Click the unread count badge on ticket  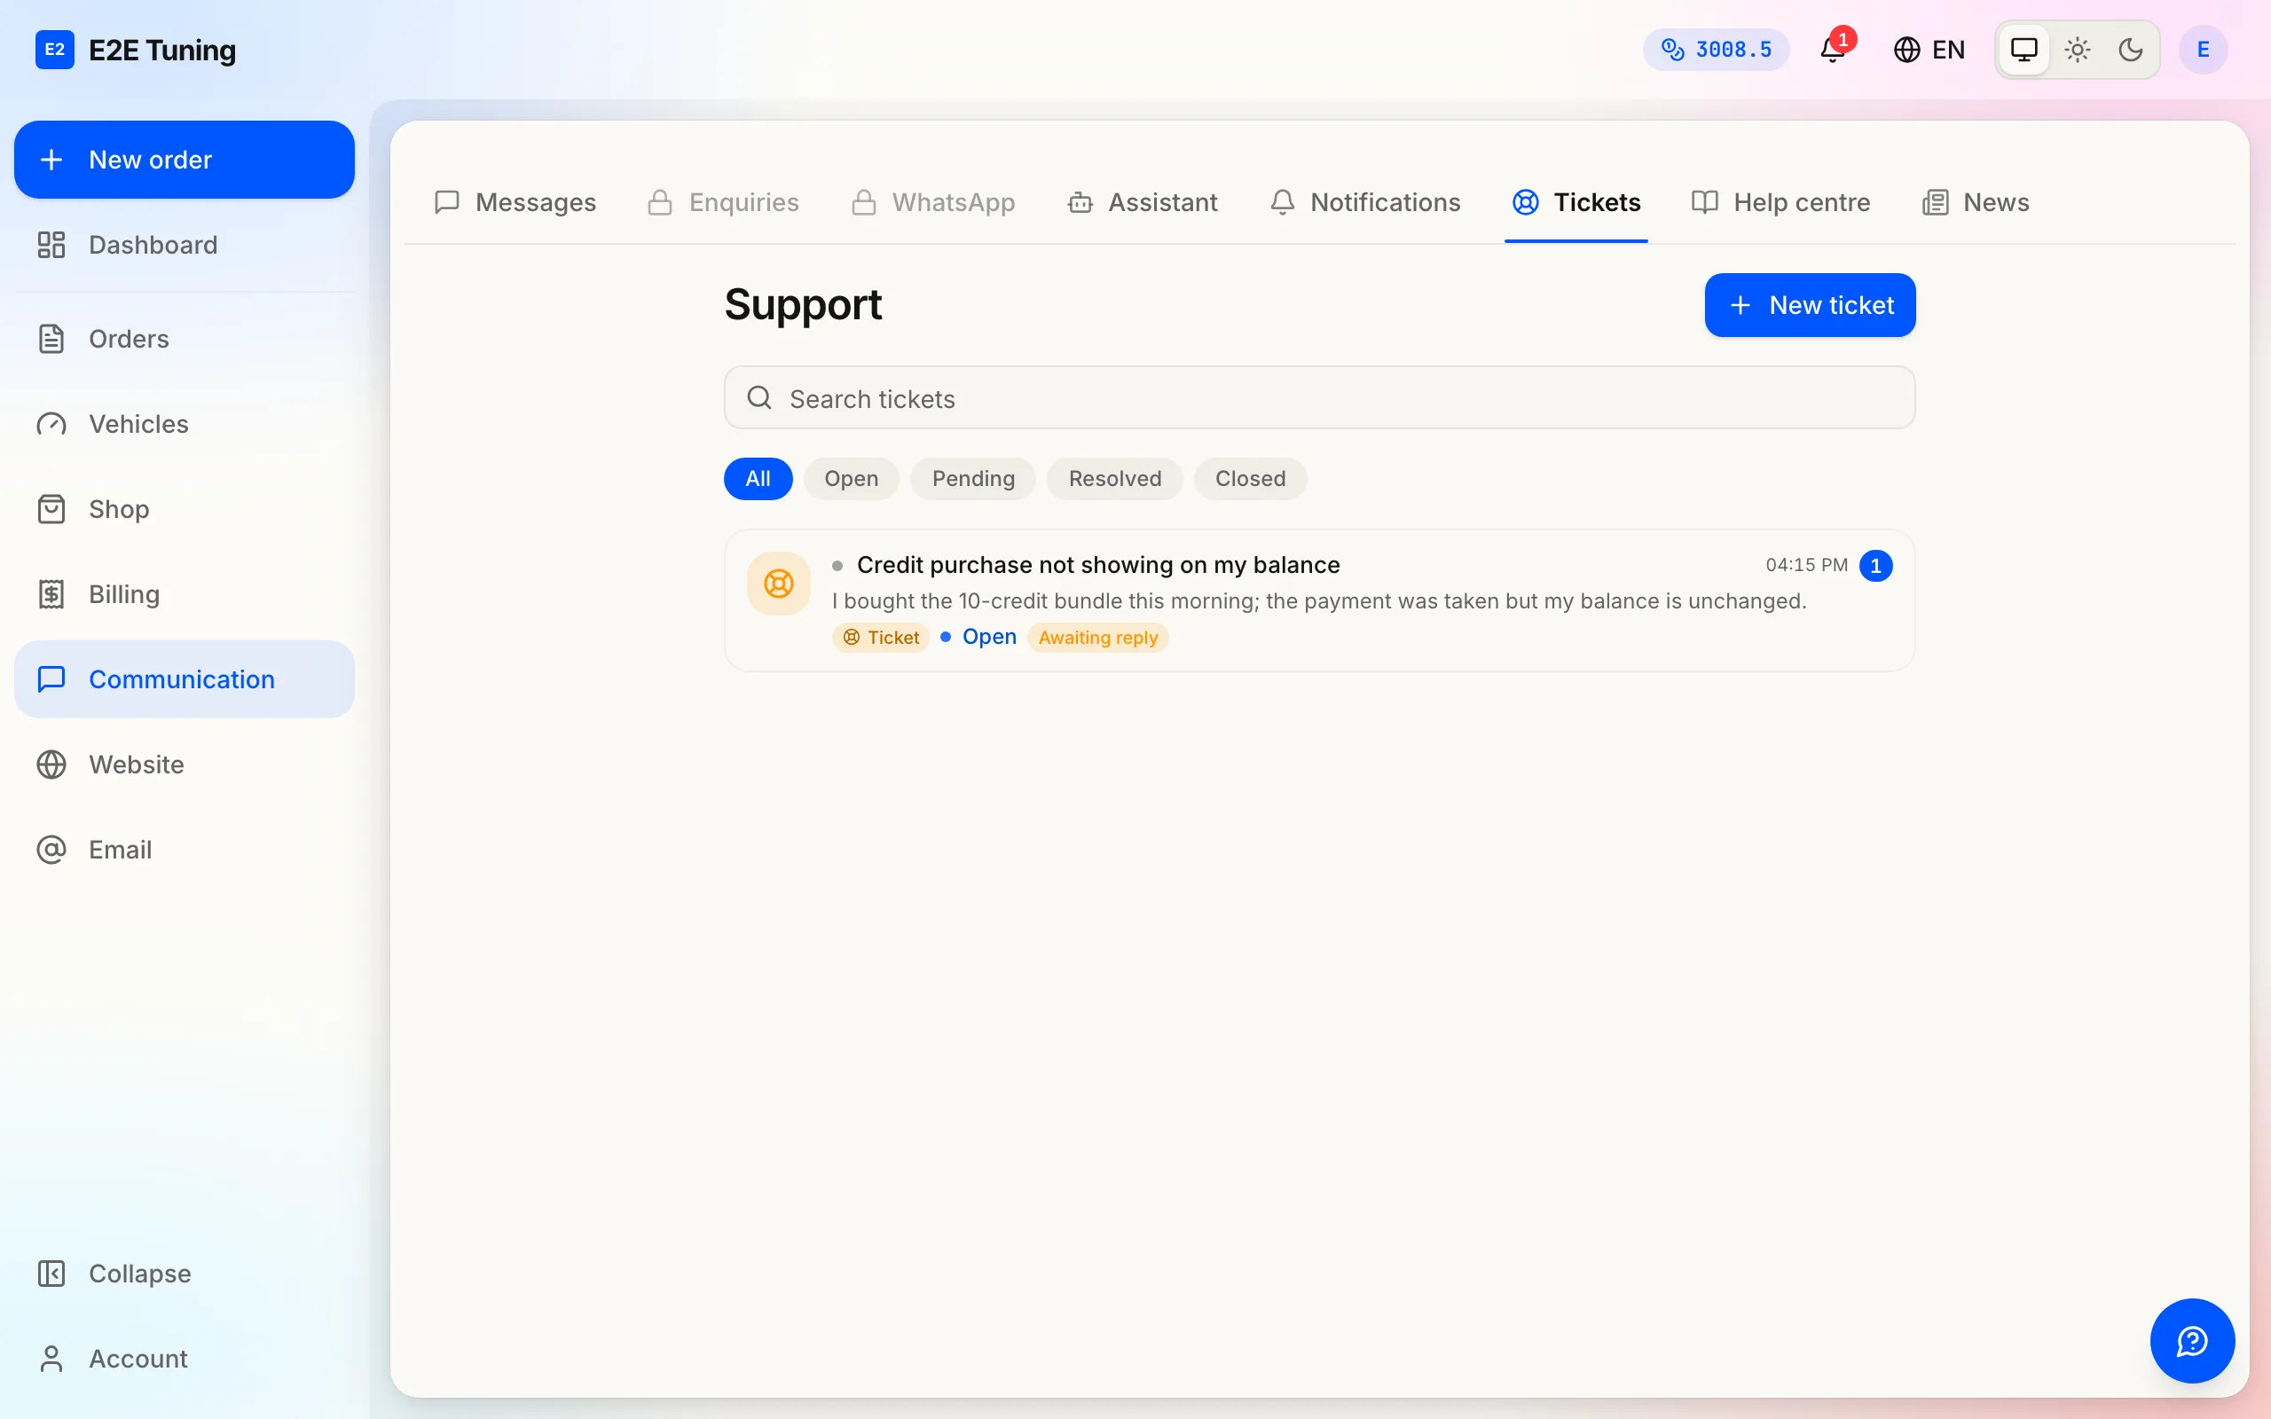click(1875, 565)
